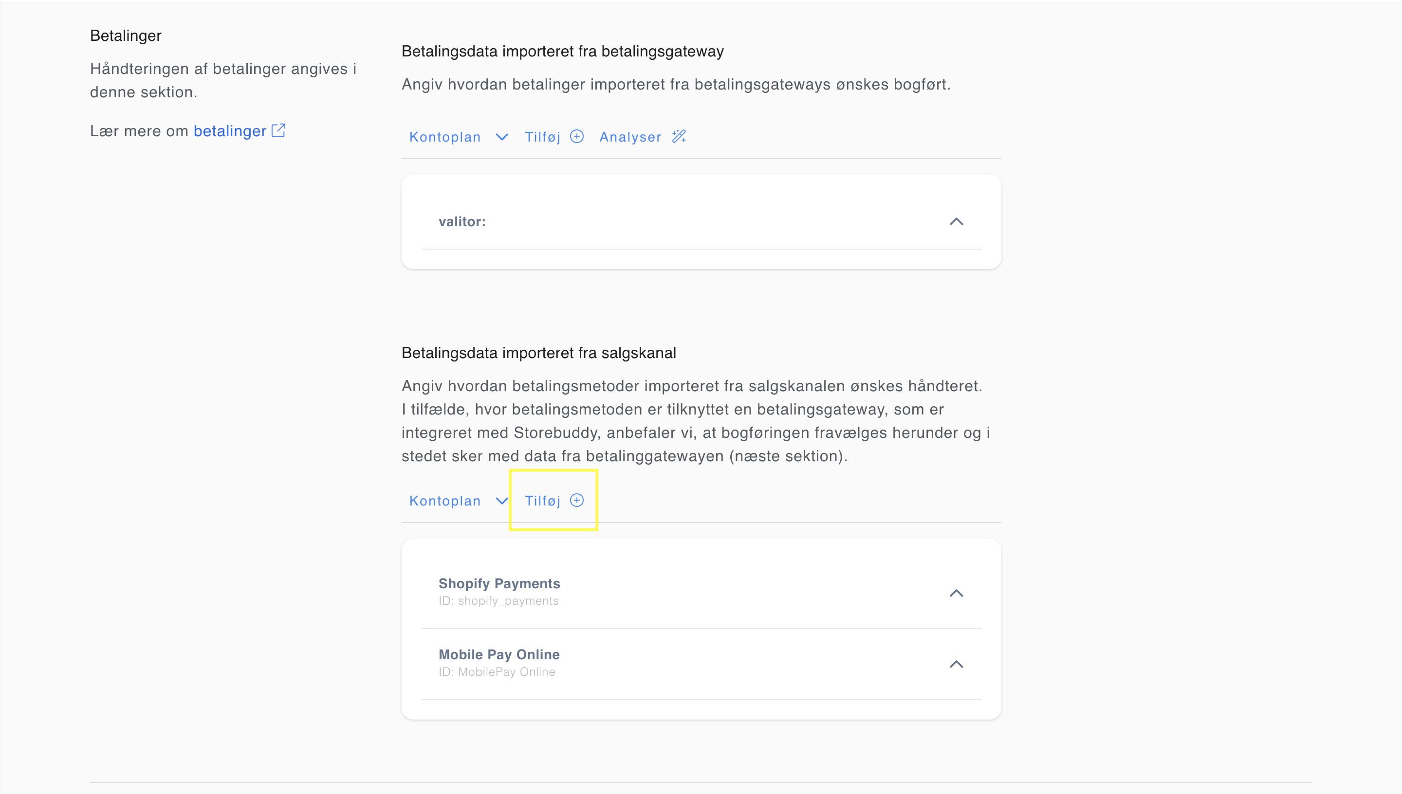Collapse the valitor row
This screenshot has height=794, width=1402.
(956, 221)
